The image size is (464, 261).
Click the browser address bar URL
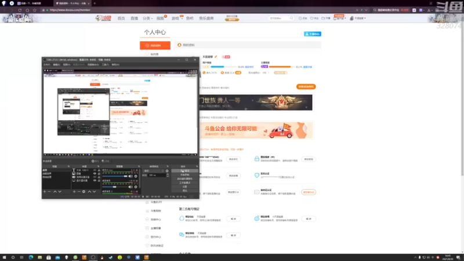[x=70, y=10]
